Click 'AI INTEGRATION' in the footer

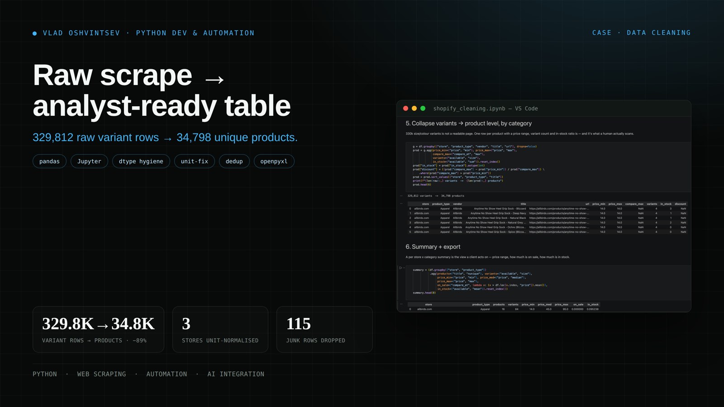(x=236, y=374)
